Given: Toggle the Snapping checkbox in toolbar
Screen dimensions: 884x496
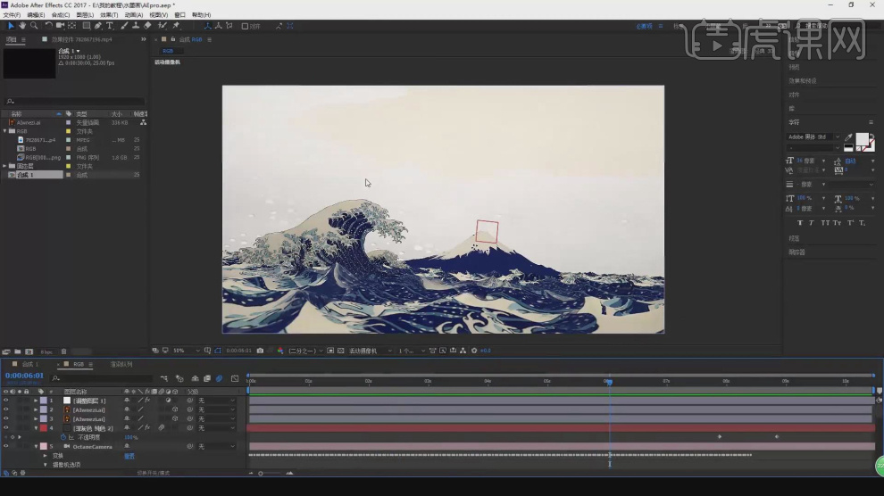Looking at the screenshot, I should click(245, 27).
